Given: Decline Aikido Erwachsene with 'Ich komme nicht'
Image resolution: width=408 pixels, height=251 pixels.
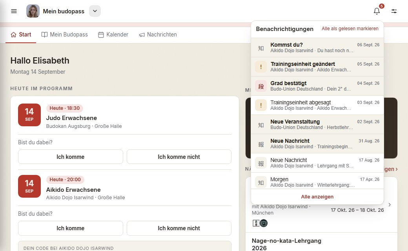Looking at the screenshot, I should coord(179,228).
